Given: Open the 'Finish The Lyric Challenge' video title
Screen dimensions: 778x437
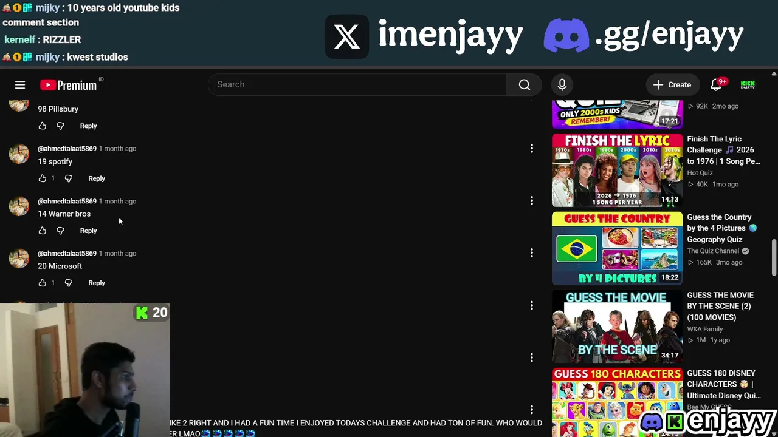Looking at the screenshot, I should 723,151.
